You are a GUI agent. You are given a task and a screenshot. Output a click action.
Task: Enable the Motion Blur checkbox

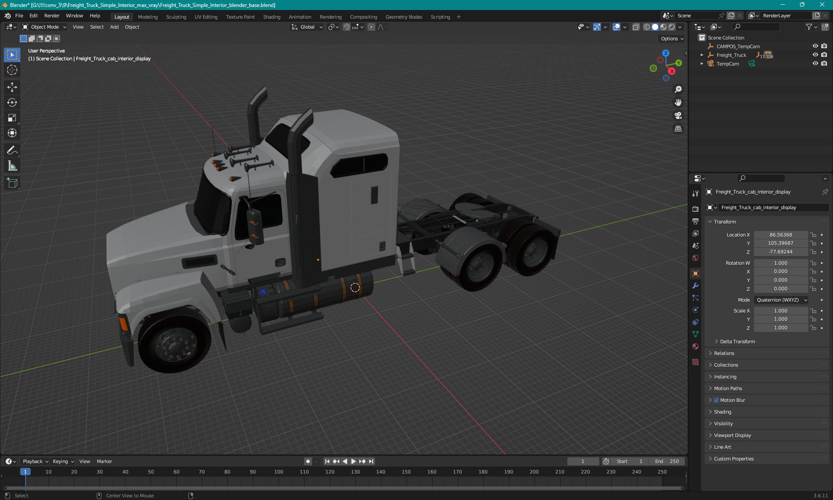pos(716,400)
